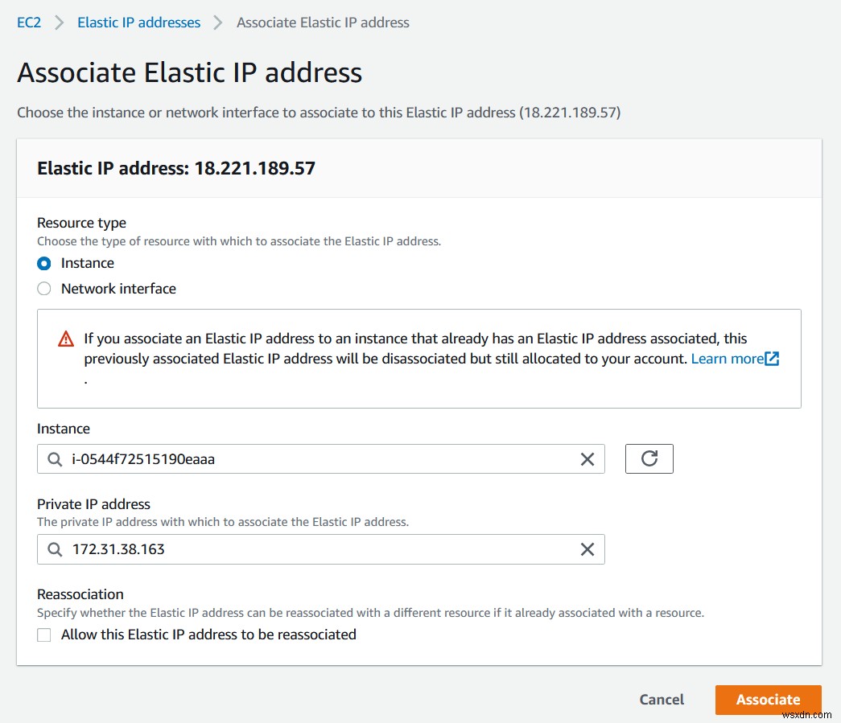This screenshot has width=841, height=723.
Task: Open the Instance selection dropdown
Action: click(x=322, y=458)
